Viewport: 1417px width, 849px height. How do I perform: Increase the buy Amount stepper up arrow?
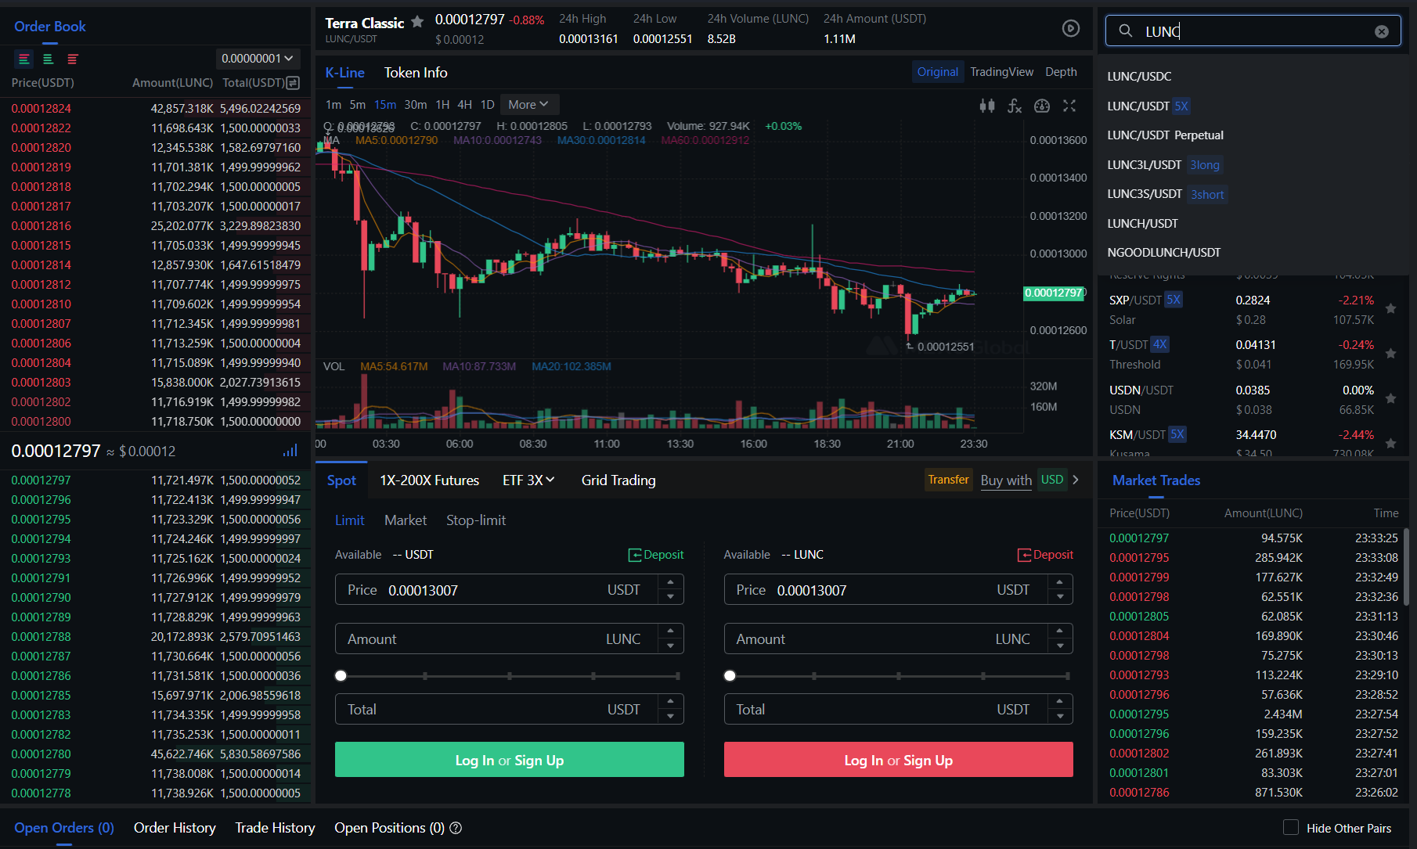click(671, 631)
